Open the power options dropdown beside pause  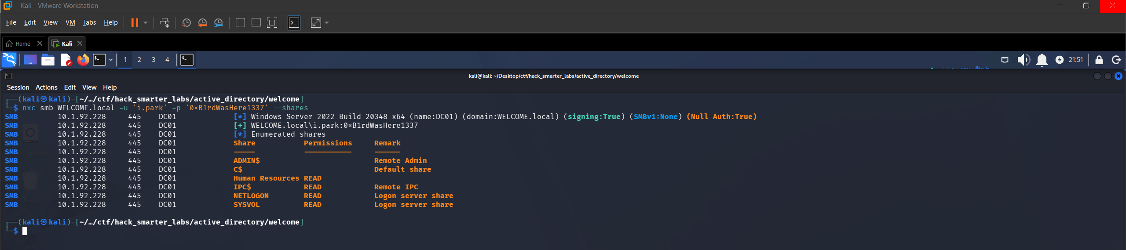146,22
